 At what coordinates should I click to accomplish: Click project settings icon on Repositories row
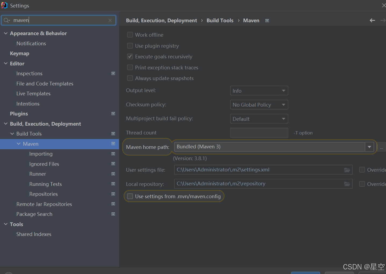coord(113,194)
